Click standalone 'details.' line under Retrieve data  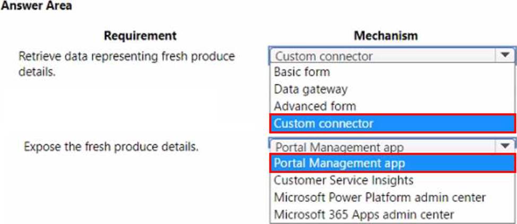pyautogui.click(x=37, y=72)
